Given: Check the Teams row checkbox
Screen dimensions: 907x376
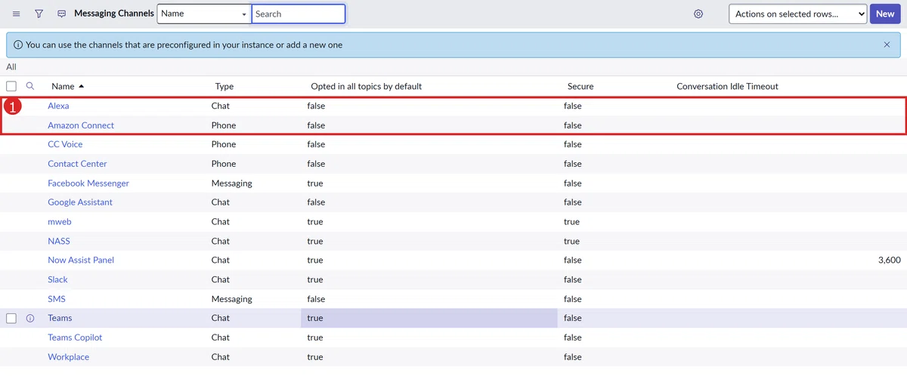Looking at the screenshot, I should coord(11,318).
